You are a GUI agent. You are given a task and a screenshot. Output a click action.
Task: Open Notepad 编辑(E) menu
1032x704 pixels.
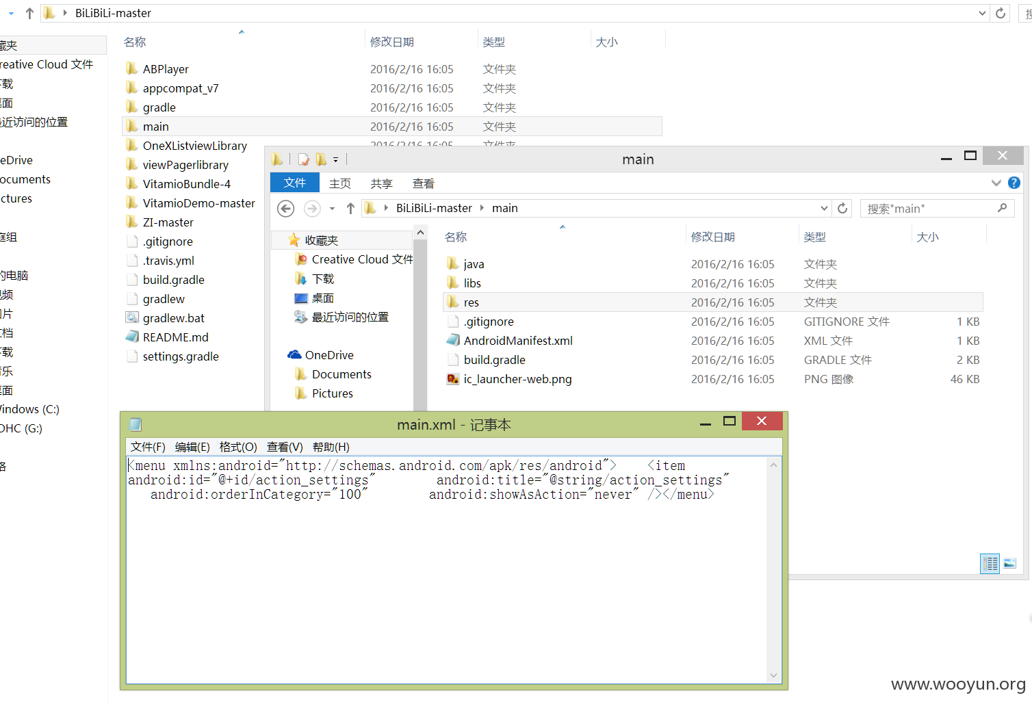click(x=192, y=447)
